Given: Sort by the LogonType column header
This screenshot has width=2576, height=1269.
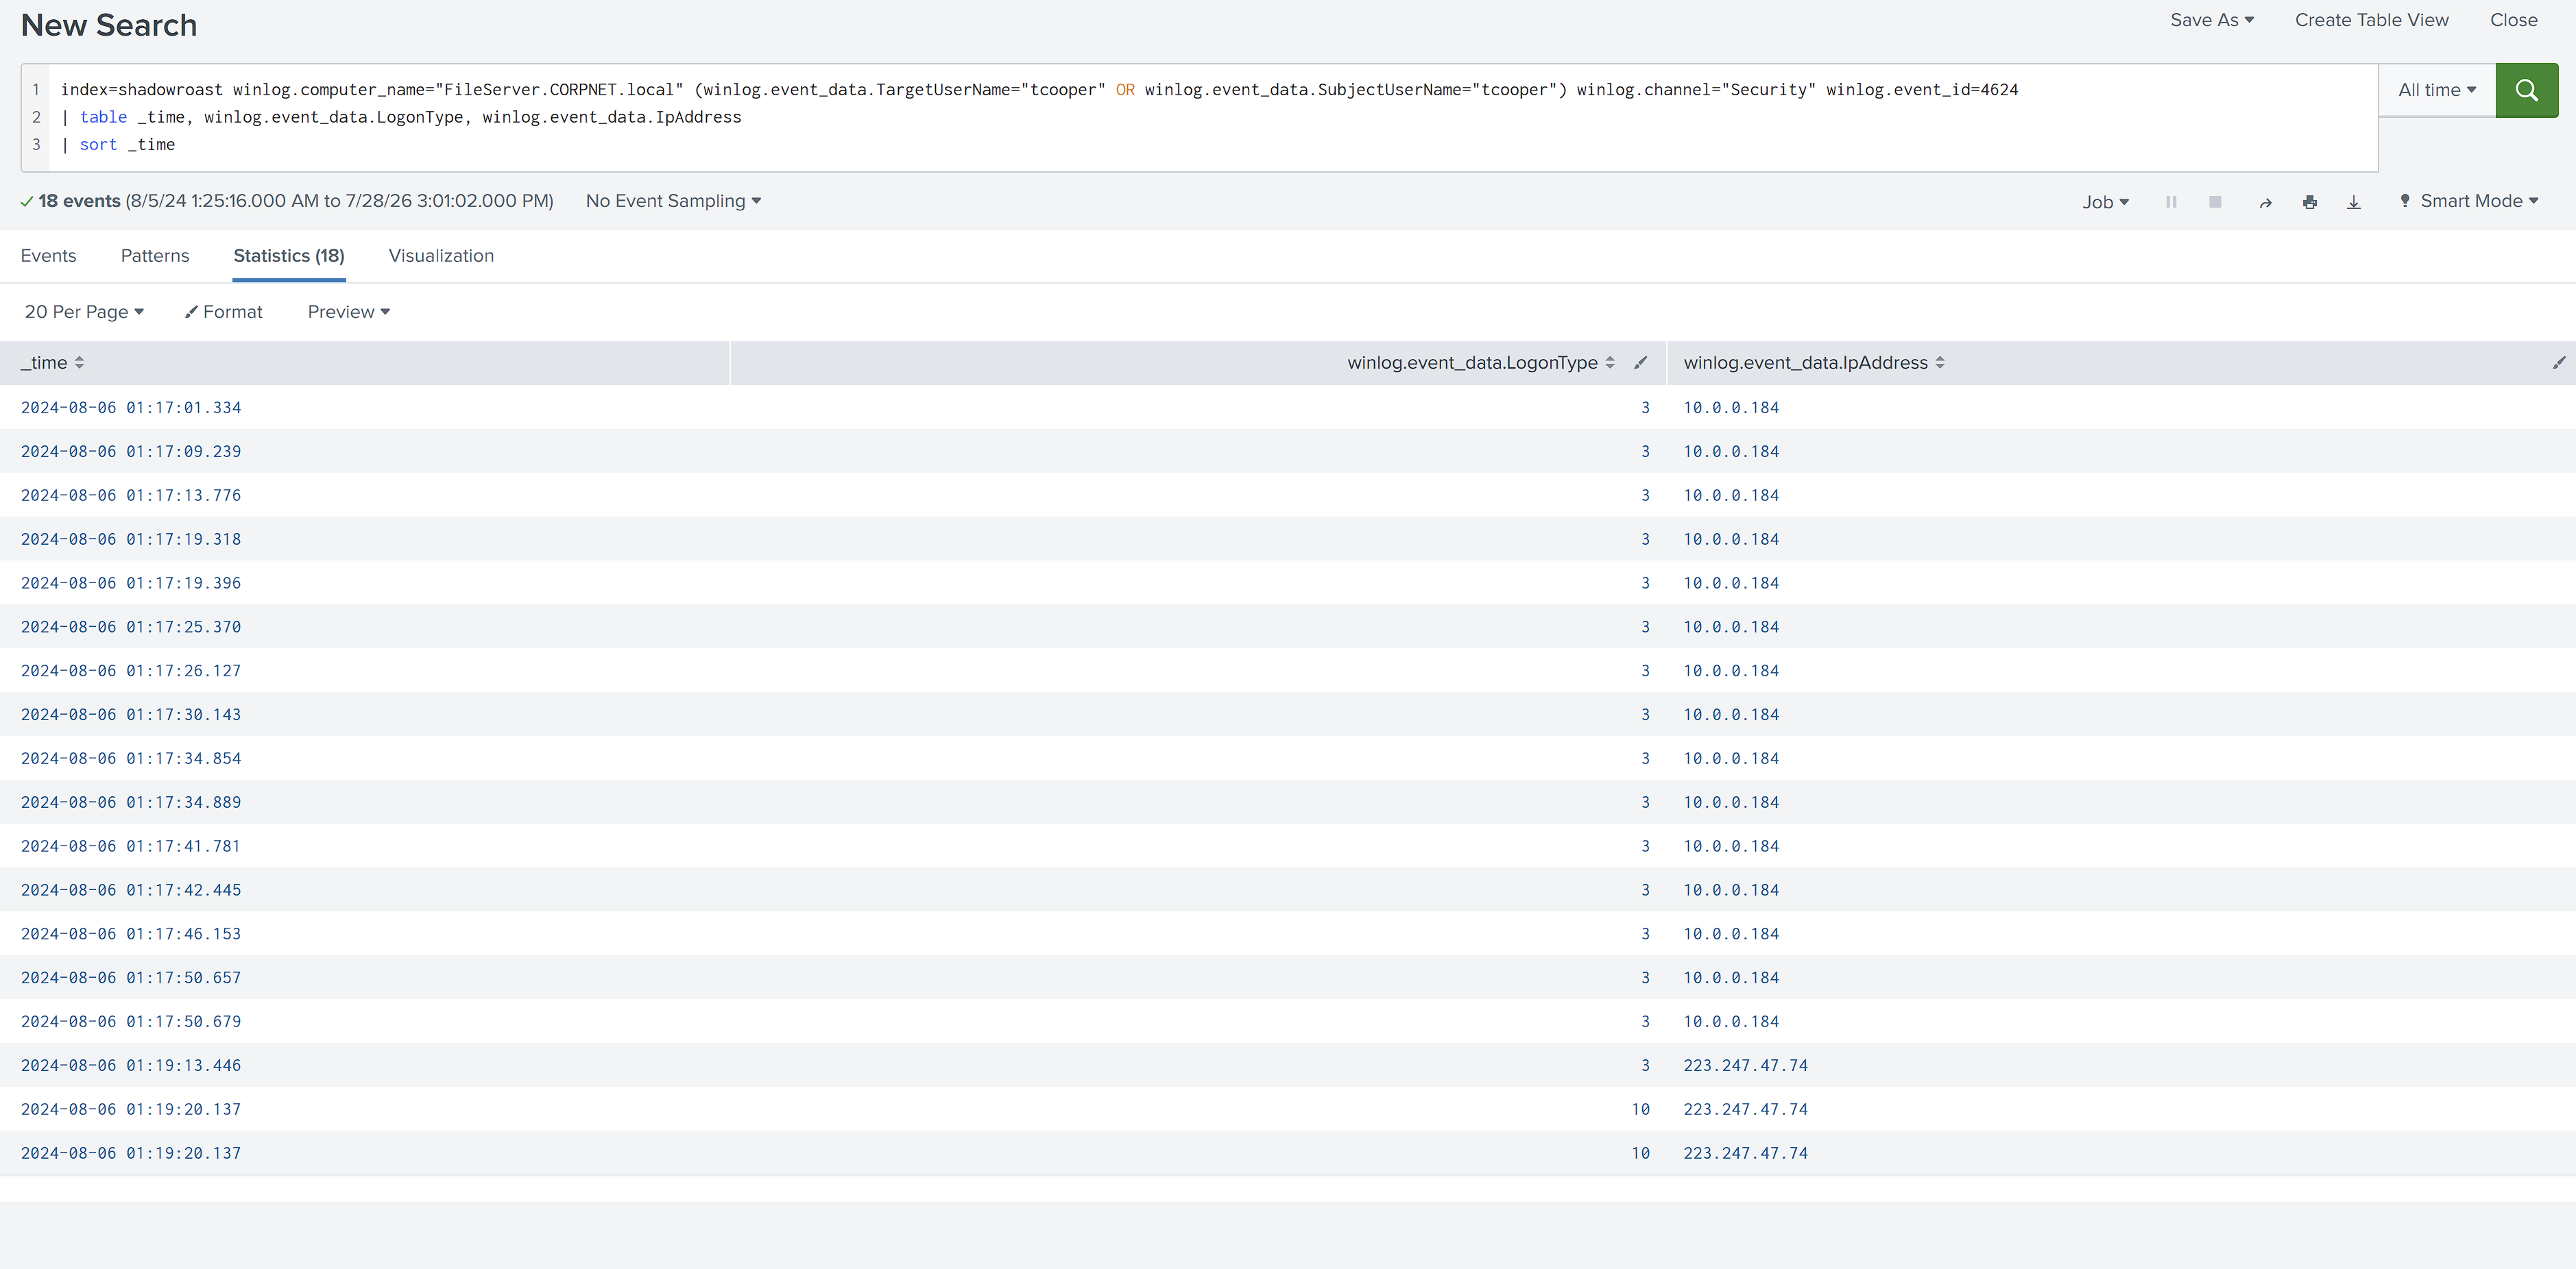Looking at the screenshot, I should pyautogui.click(x=1481, y=362).
